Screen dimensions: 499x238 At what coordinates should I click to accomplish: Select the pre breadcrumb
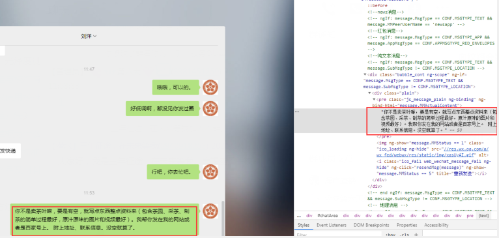click(470, 216)
